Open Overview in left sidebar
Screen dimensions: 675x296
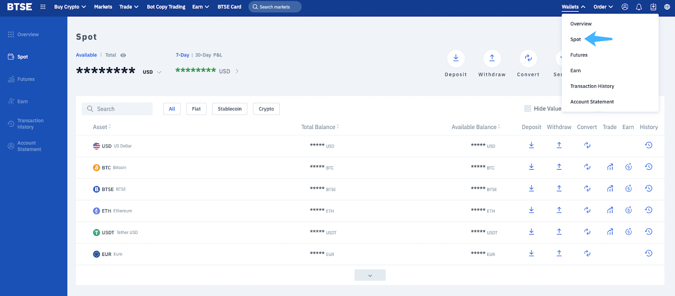23,35
